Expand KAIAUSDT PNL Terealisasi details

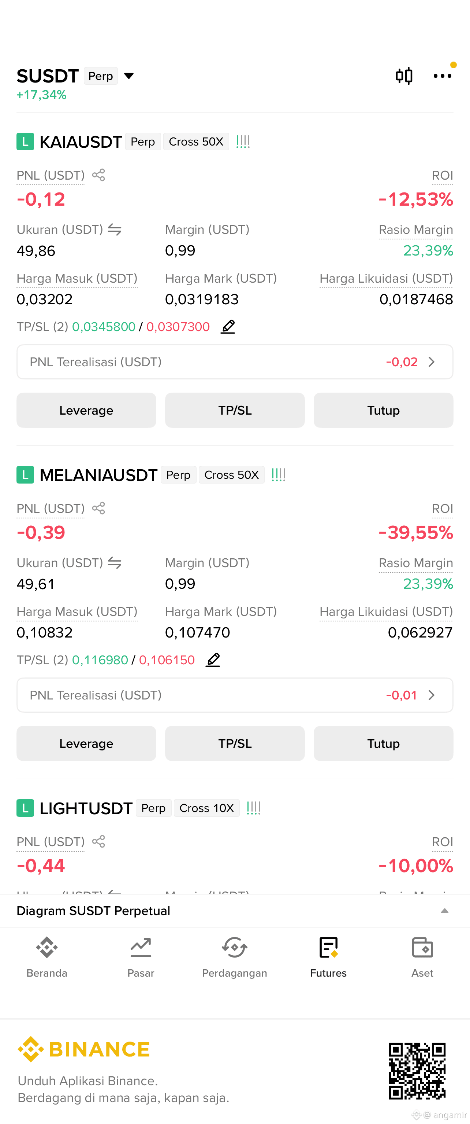click(235, 362)
